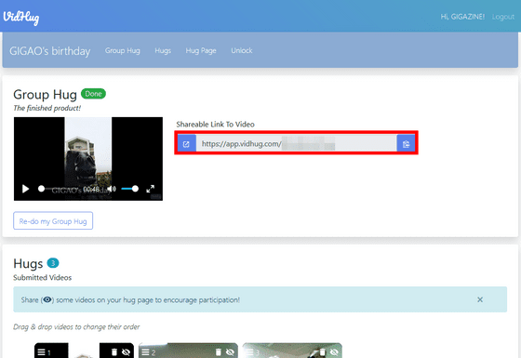Enter fullscreen mode on video player
521x358 pixels.
coord(150,189)
